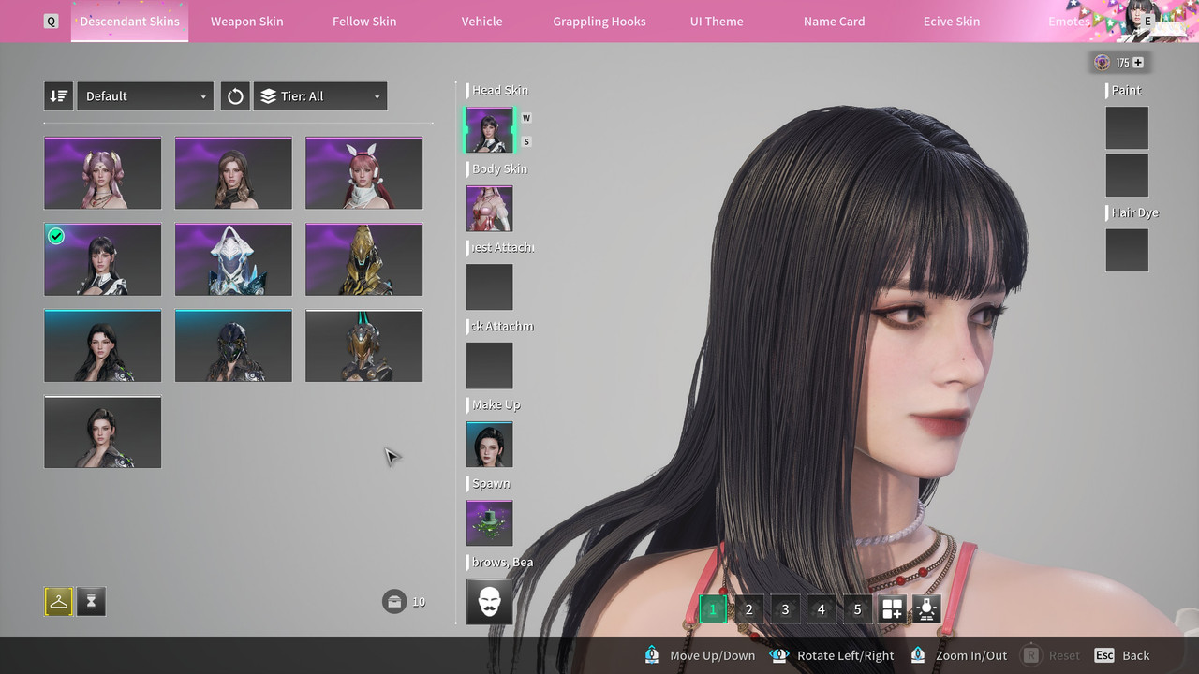
Task: Select preset slot 5
Action: coord(857,609)
